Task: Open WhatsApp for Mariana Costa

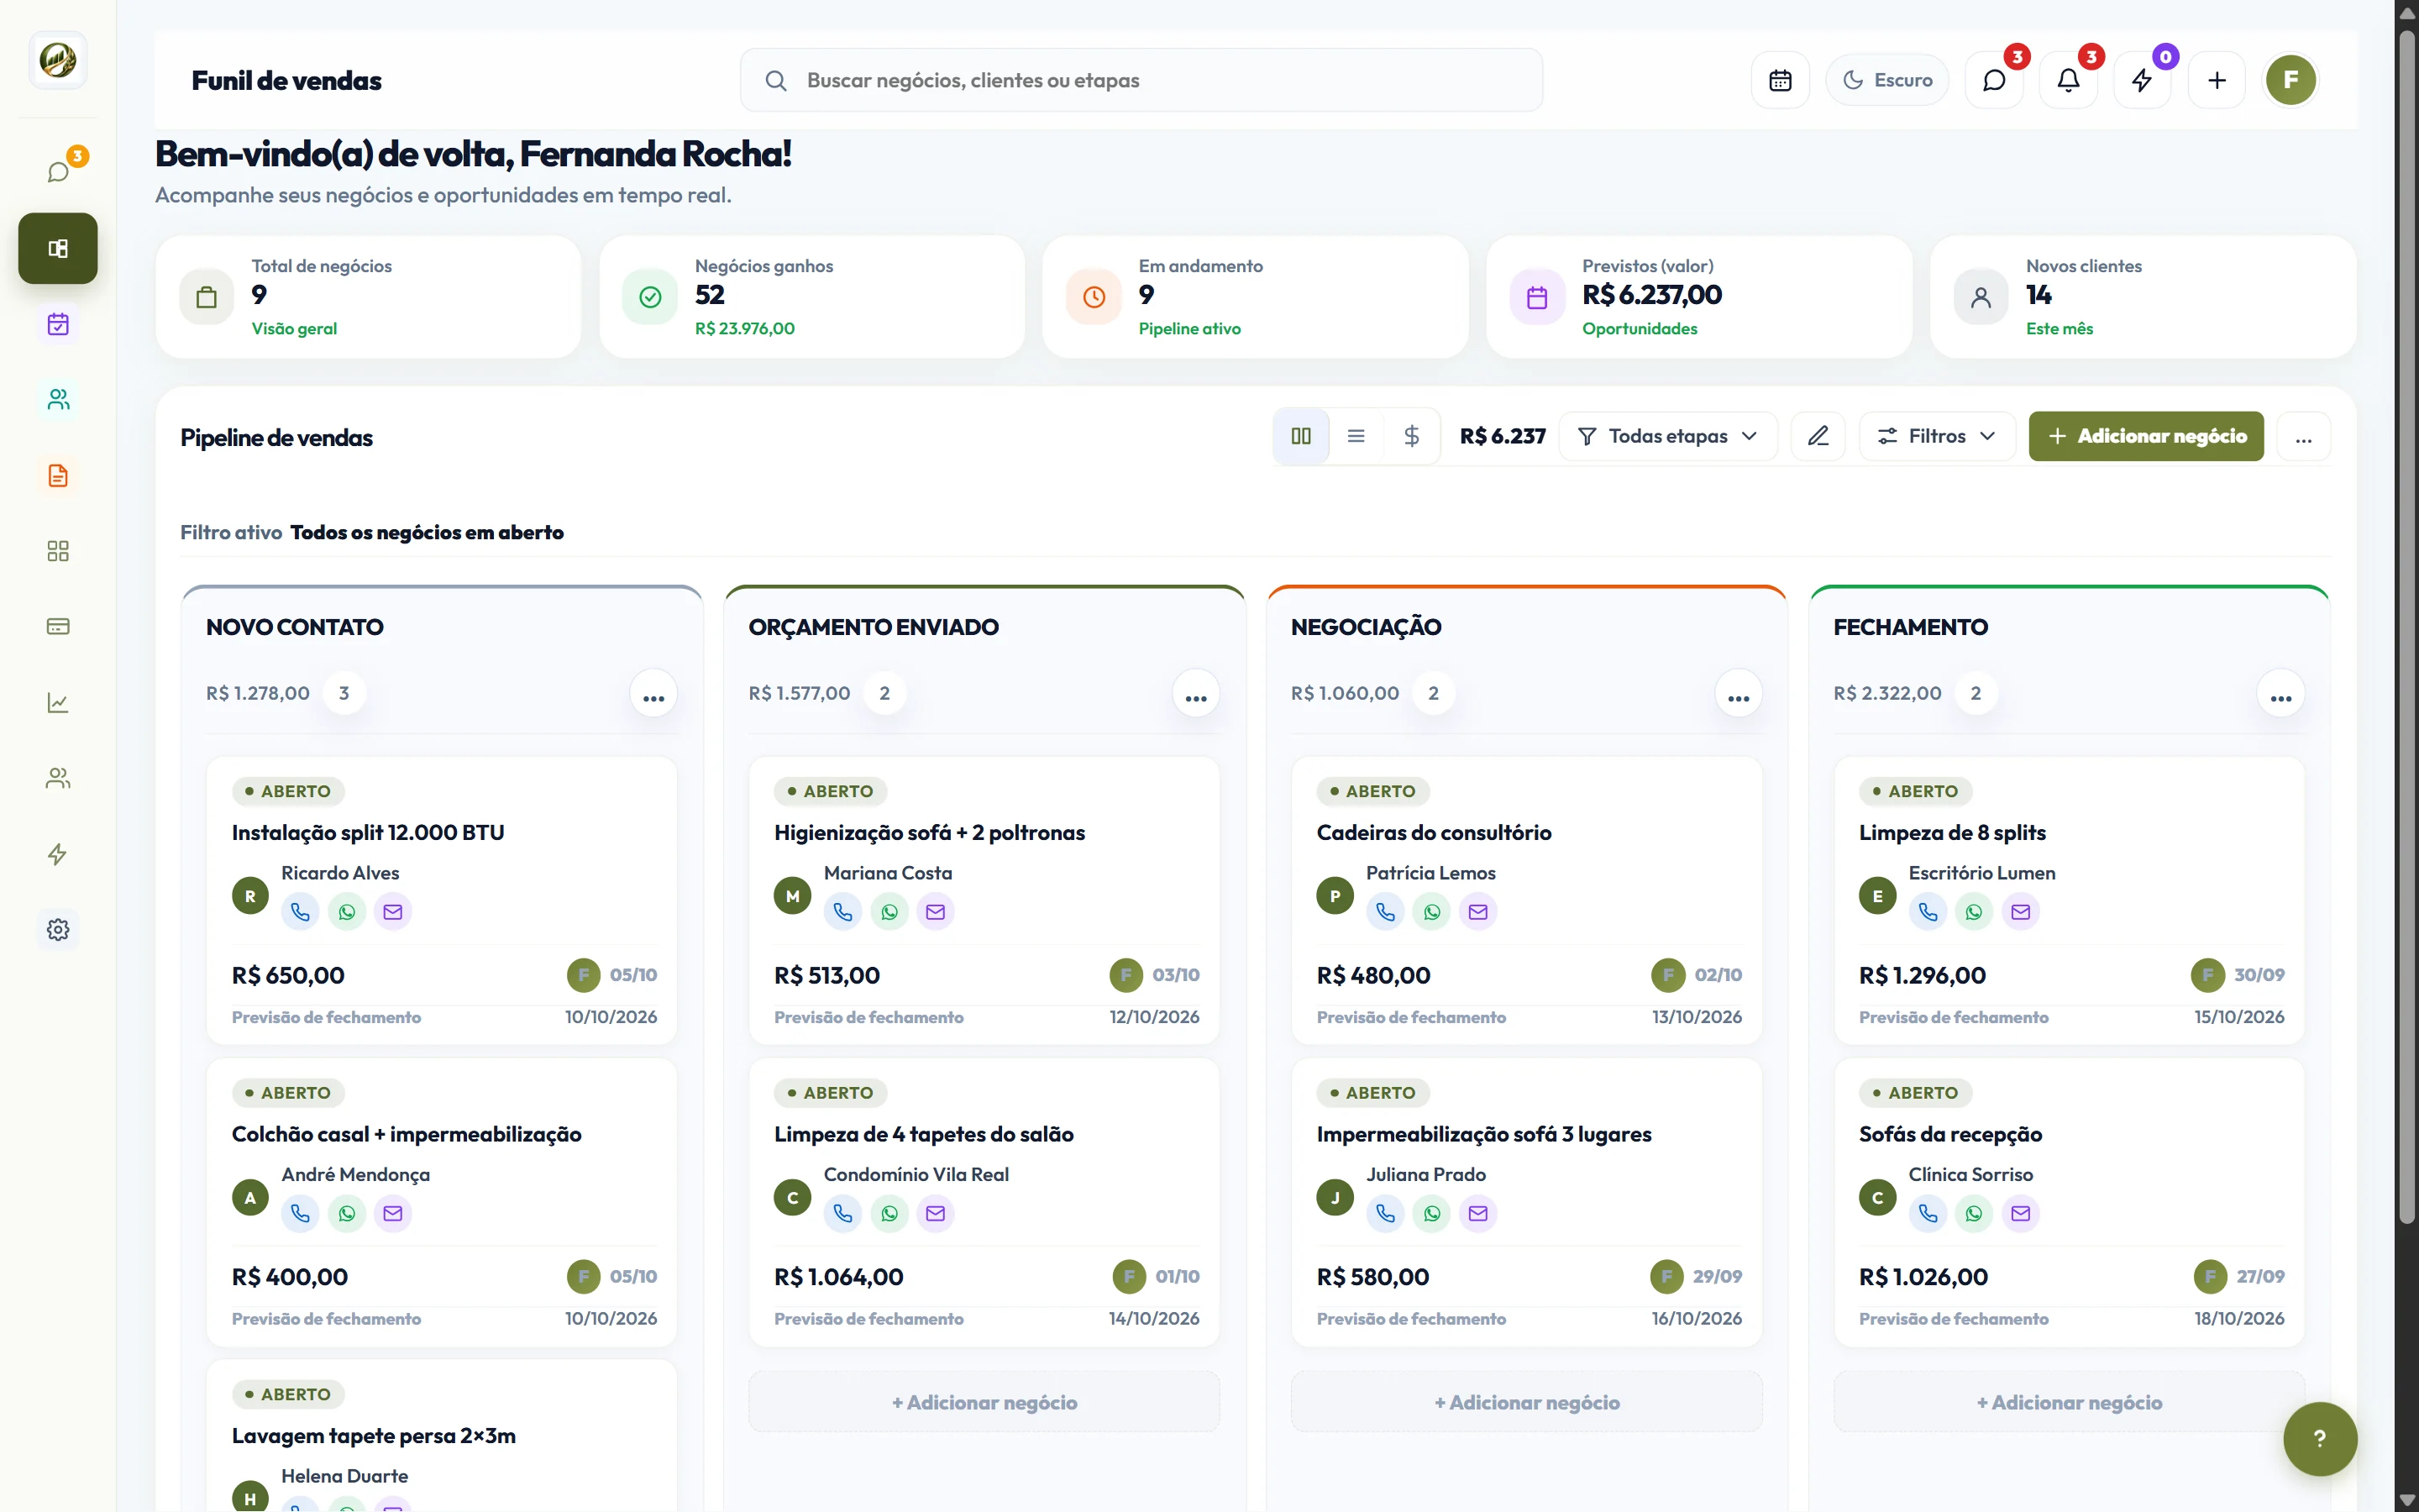Action: 889,911
